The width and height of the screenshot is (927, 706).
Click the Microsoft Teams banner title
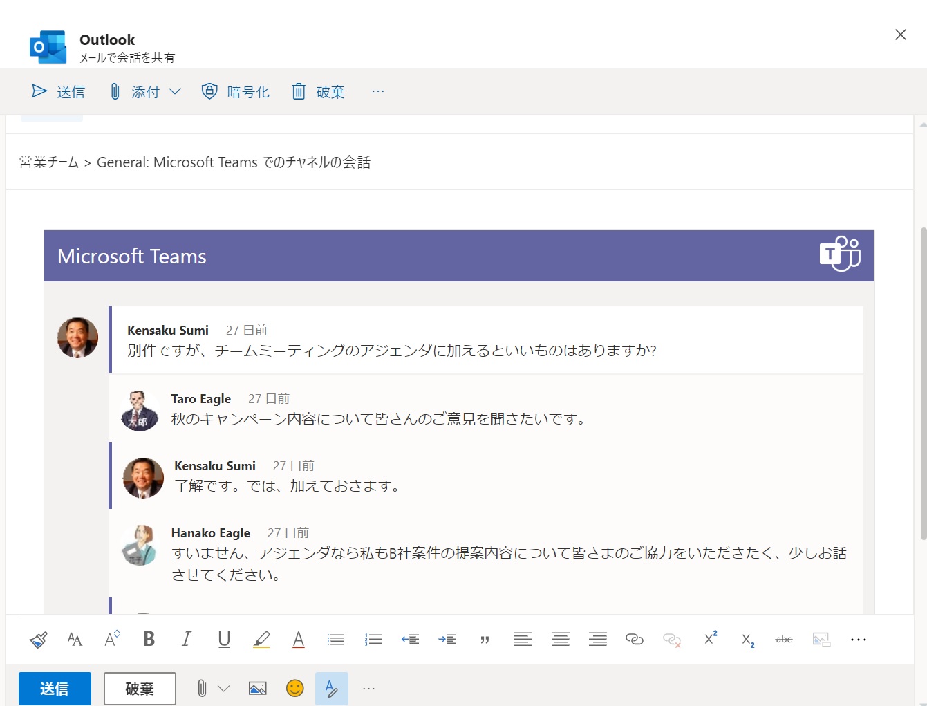pyautogui.click(x=132, y=257)
